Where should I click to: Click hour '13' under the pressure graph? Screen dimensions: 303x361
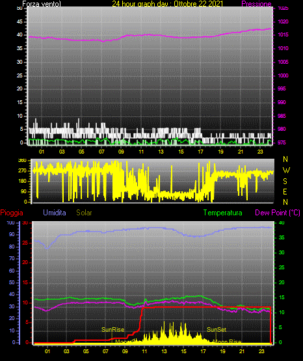click(x=161, y=152)
